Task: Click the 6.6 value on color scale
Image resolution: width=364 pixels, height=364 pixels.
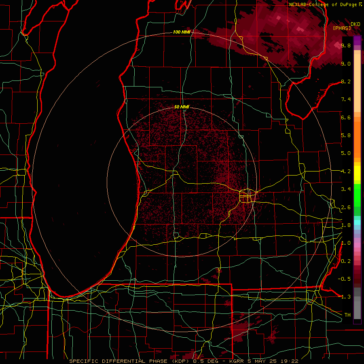Action: coord(346,117)
